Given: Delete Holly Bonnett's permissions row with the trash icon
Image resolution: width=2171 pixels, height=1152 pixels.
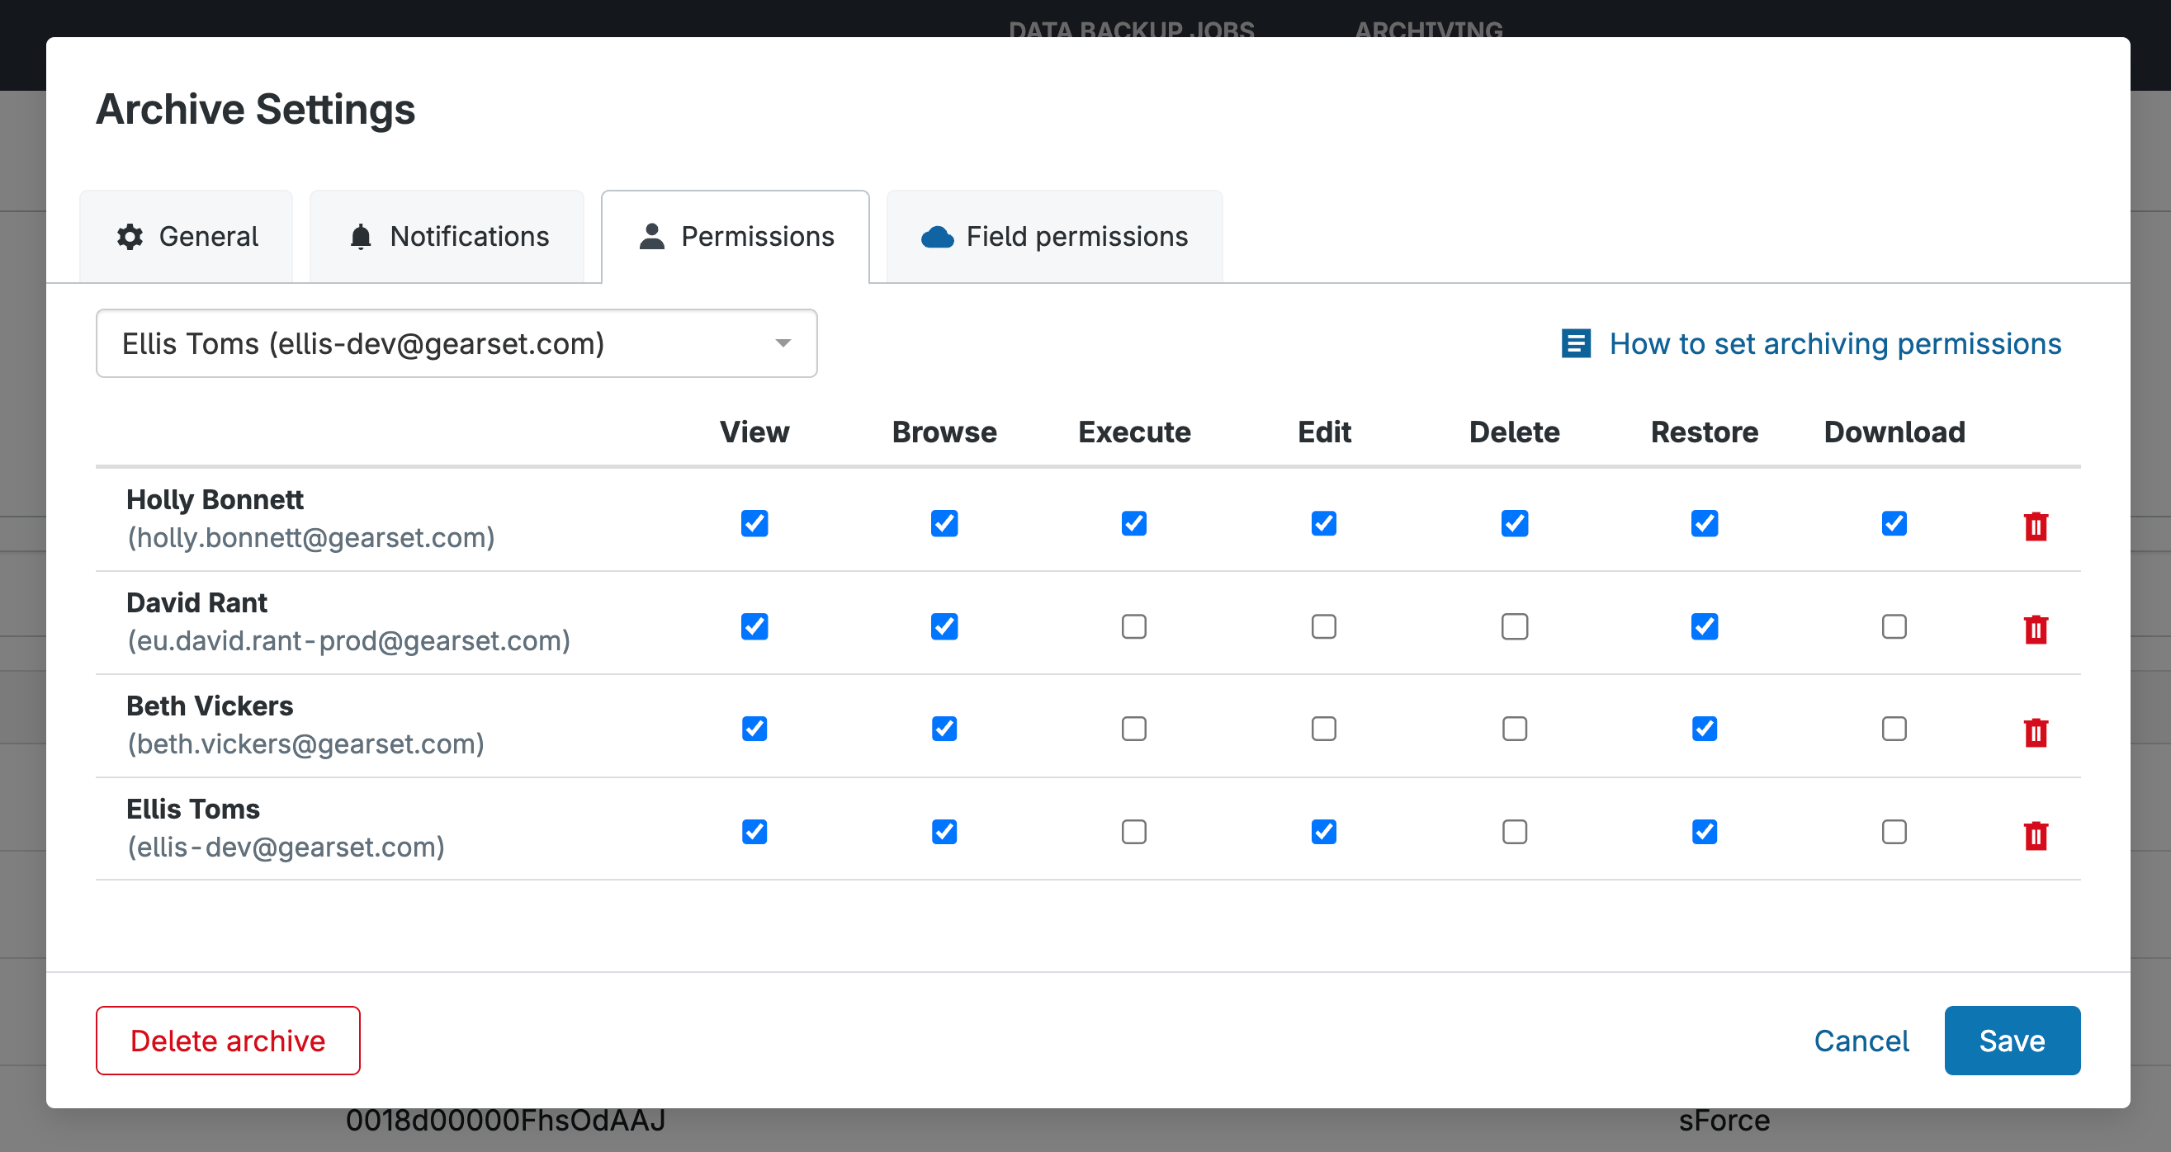Looking at the screenshot, I should (x=2036, y=526).
